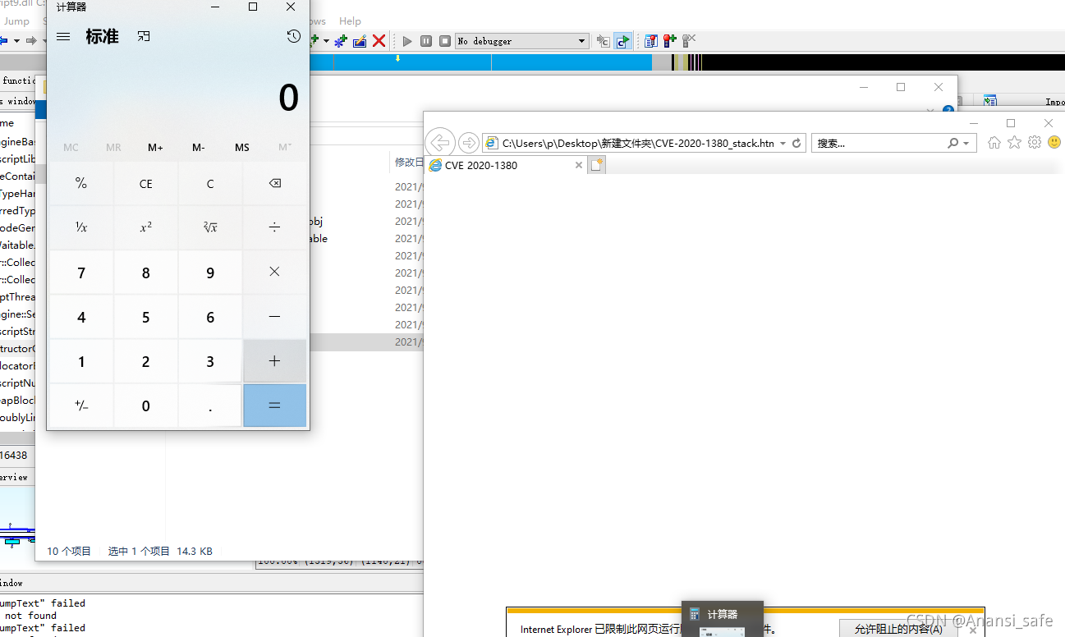1065x637 pixels.
Task: Click the IE search magnifier icon
Action: [x=953, y=143]
